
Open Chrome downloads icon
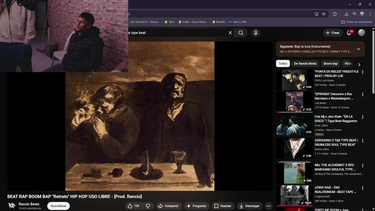coord(346,14)
